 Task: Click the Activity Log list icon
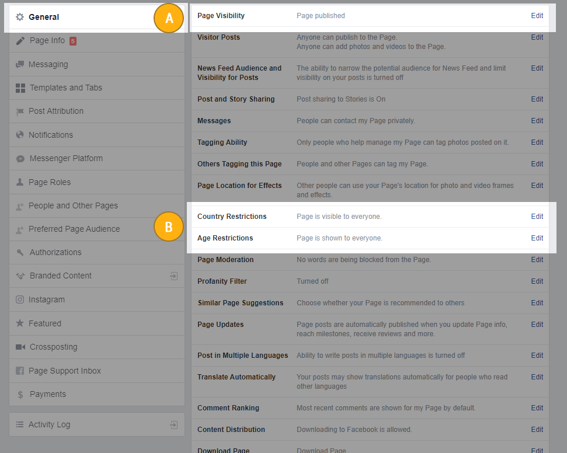click(x=20, y=424)
